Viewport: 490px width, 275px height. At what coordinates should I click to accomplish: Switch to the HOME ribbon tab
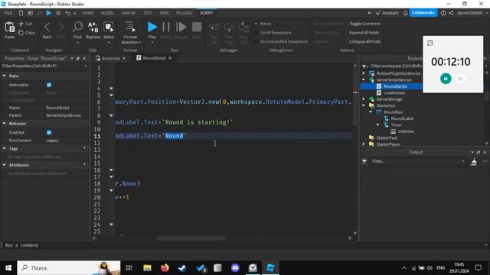pyautogui.click(x=88, y=13)
